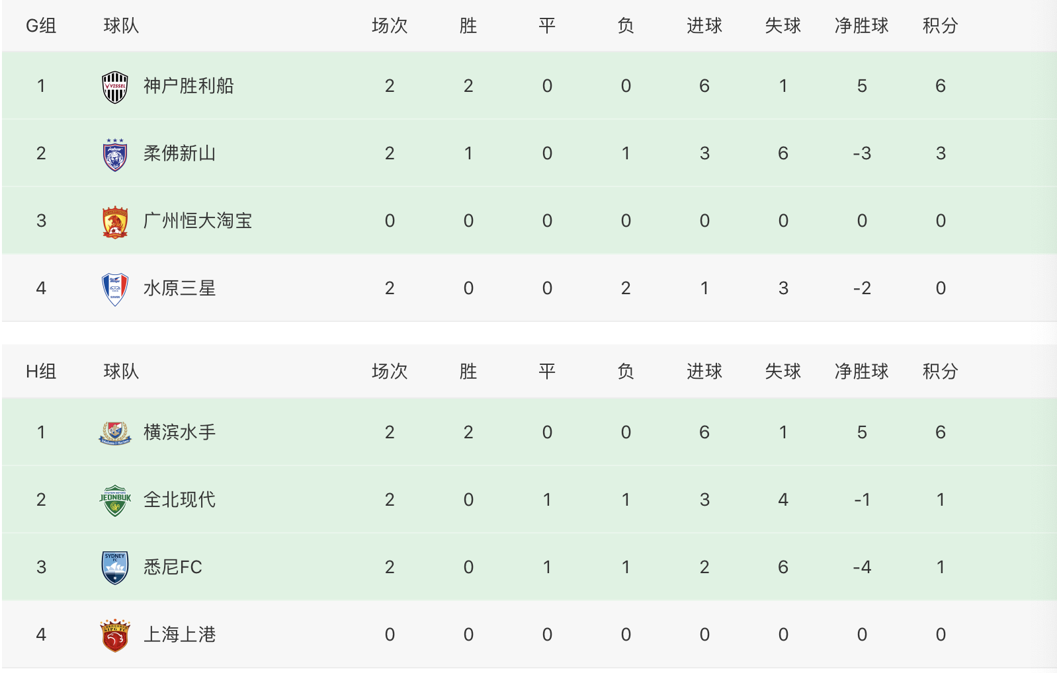Select the 广州恒大淘宝 team name
Image resolution: width=1057 pixels, height=673 pixels.
pos(197,221)
